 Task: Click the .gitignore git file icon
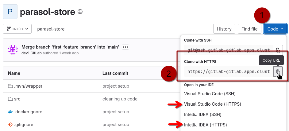(10, 125)
